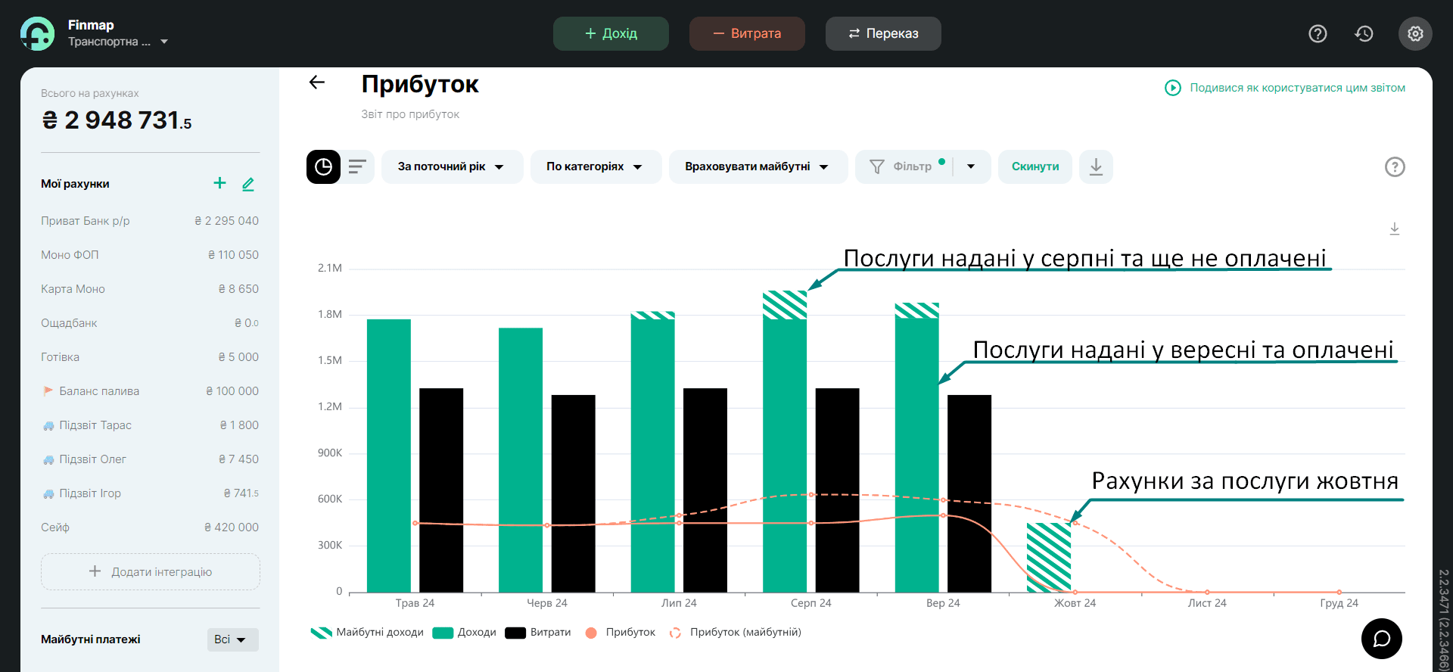The image size is (1453, 672).
Task: Select the Карта Моно account
Action: pos(150,289)
